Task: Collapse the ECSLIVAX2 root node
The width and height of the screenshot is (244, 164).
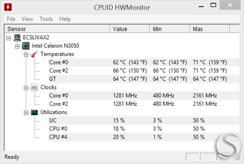Action: pos(9,38)
